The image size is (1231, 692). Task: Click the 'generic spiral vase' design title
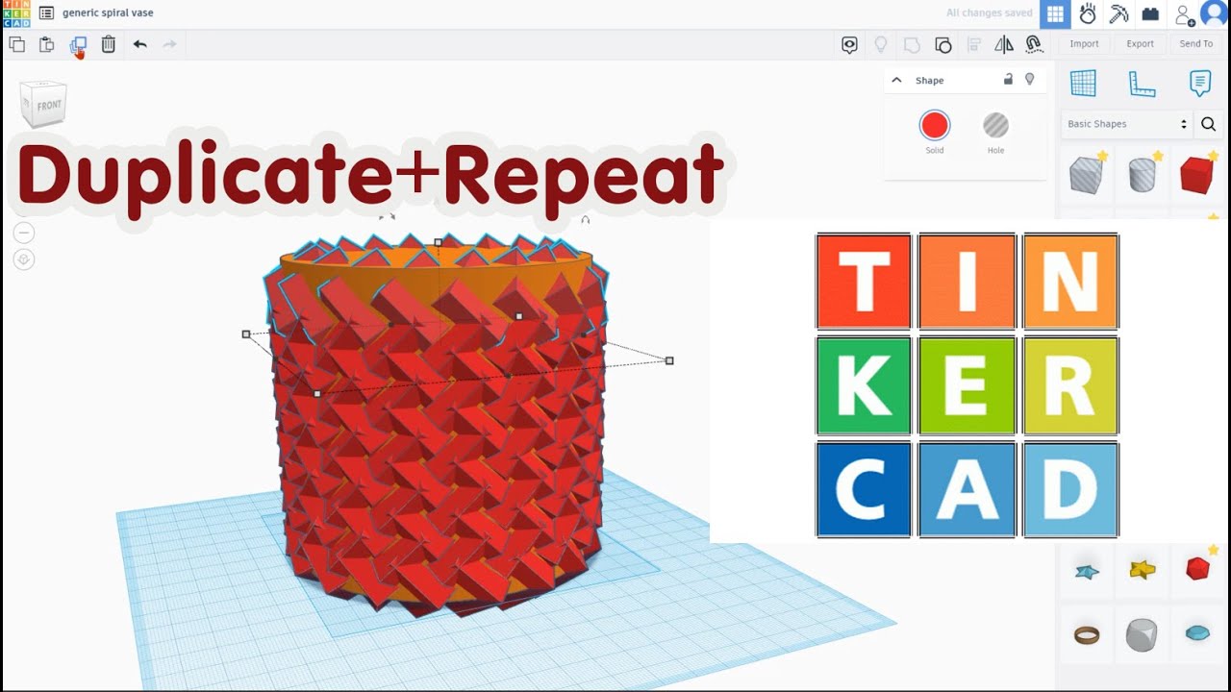coord(108,13)
